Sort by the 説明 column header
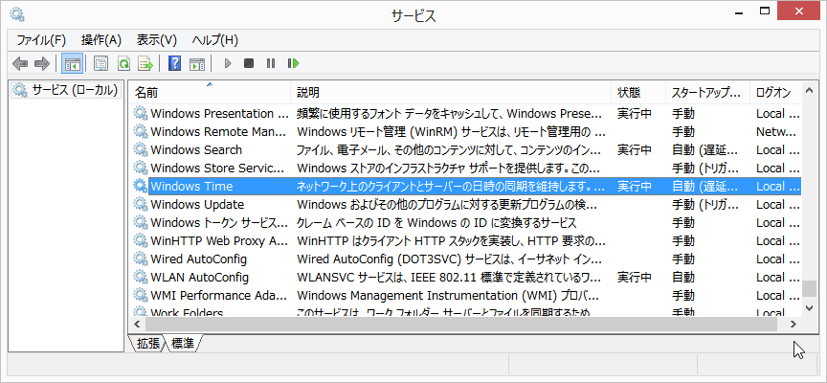Screen dimensions: 827x383 451,93
